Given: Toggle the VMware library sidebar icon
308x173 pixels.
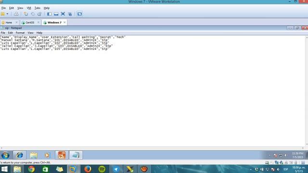Looking at the screenshot, I should (49, 14).
